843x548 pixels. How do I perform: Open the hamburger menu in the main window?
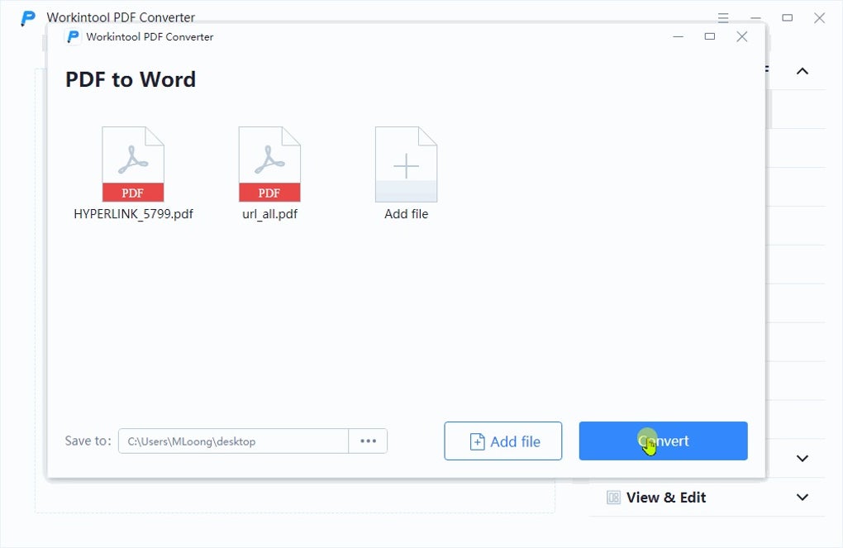point(722,17)
